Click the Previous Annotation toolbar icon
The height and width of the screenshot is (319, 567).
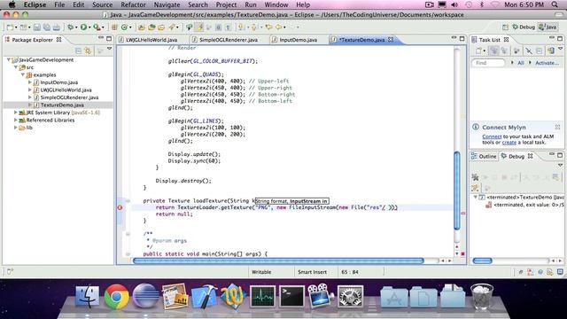pos(254,27)
